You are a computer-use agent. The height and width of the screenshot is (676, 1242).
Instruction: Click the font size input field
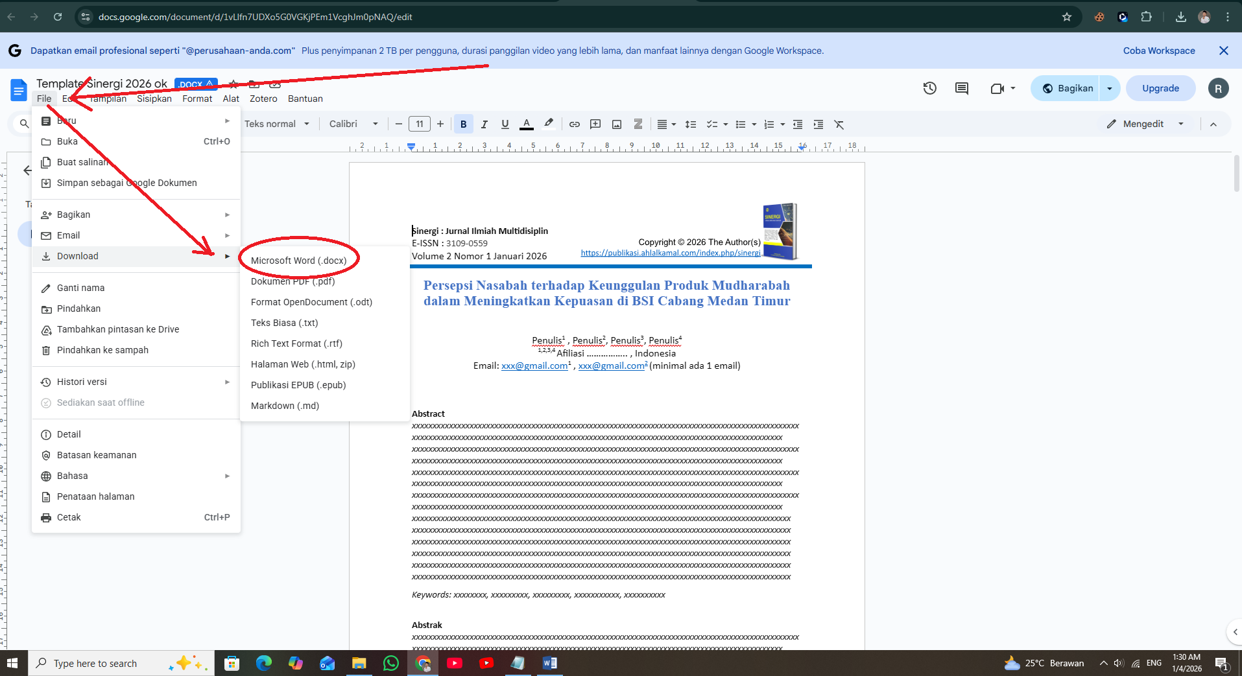[x=420, y=124]
